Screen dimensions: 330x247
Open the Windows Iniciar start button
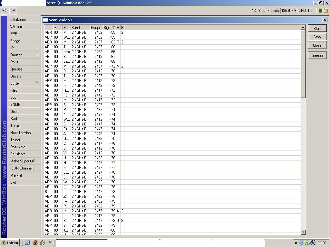10,243
